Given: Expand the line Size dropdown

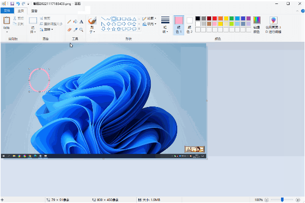Looking at the screenshot, I should tap(165, 25).
